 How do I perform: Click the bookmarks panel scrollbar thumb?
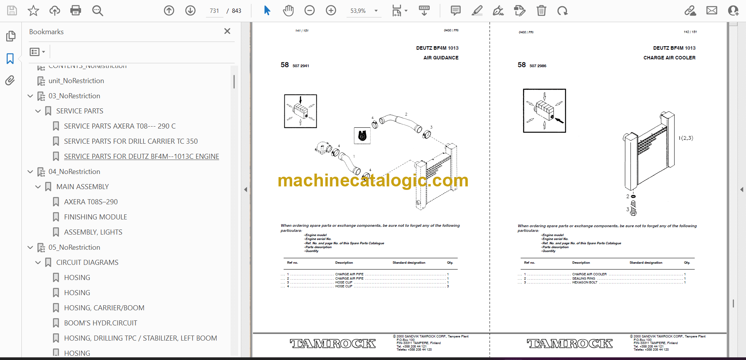234,82
